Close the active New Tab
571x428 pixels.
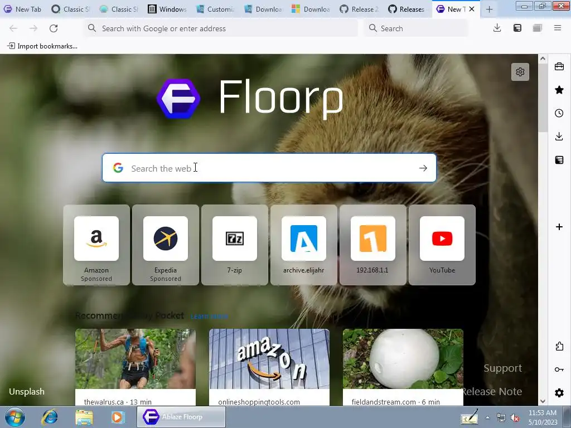(472, 9)
